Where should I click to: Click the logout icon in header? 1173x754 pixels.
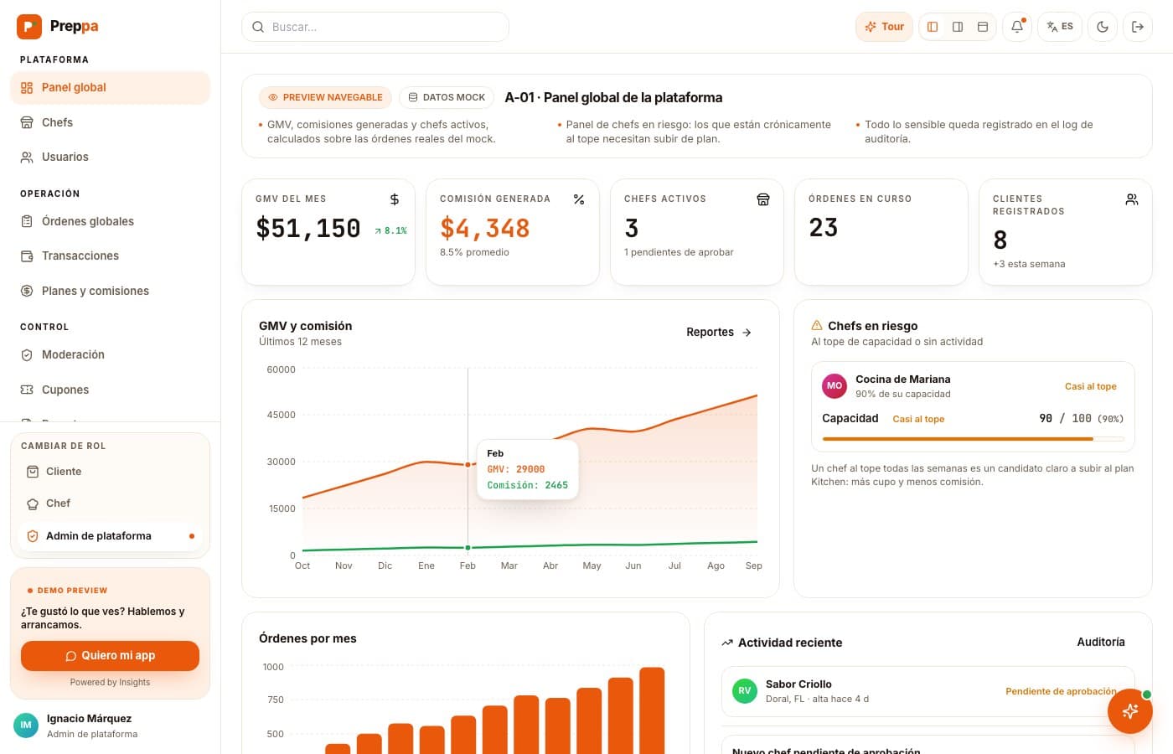pyautogui.click(x=1138, y=27)
